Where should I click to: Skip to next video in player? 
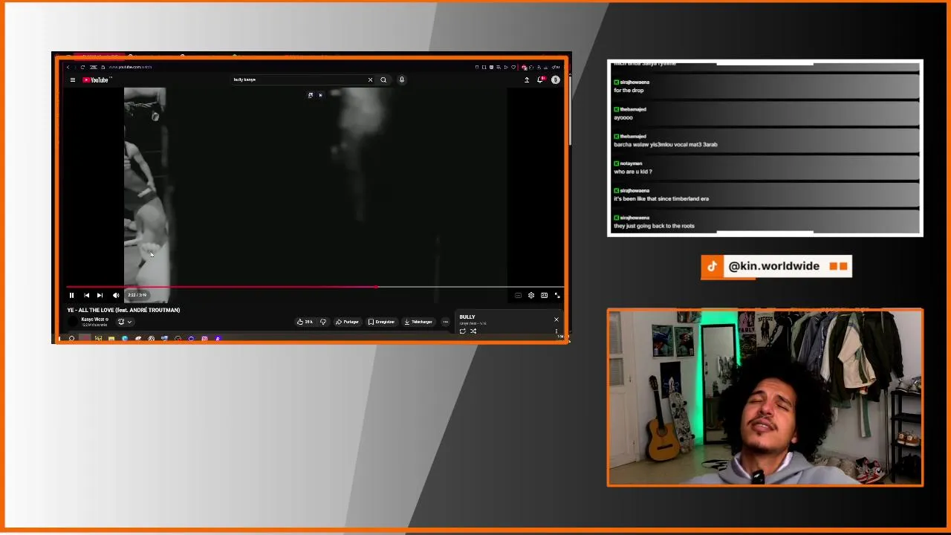(x=100, y=295)
